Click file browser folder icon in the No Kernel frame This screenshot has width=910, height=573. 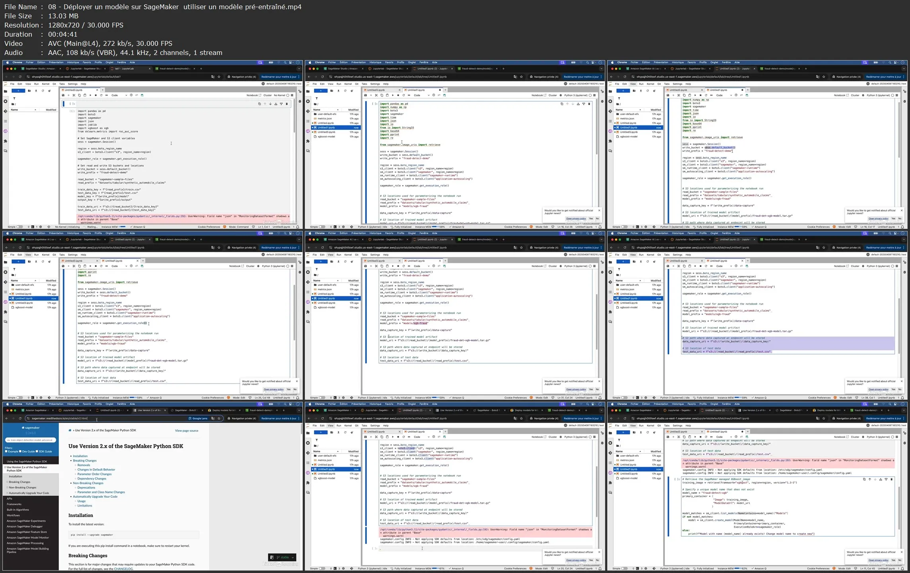(6, 91)
